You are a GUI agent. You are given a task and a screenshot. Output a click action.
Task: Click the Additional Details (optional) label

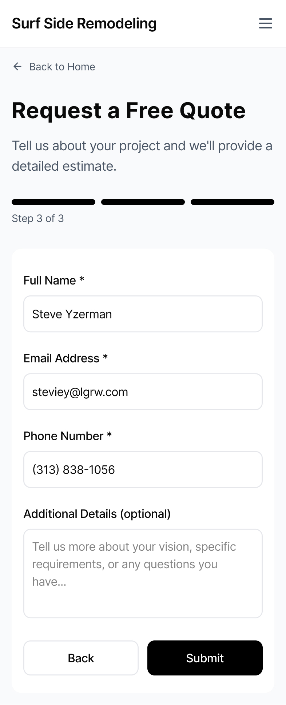click(97, 514)
